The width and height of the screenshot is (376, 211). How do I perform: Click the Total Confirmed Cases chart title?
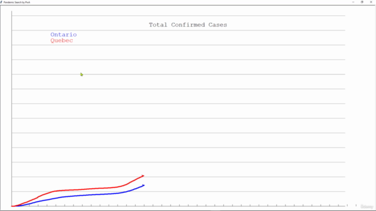pos(188,25)
